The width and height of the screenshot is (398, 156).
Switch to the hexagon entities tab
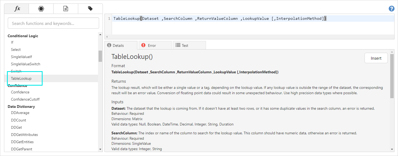(x=41, y=9)
